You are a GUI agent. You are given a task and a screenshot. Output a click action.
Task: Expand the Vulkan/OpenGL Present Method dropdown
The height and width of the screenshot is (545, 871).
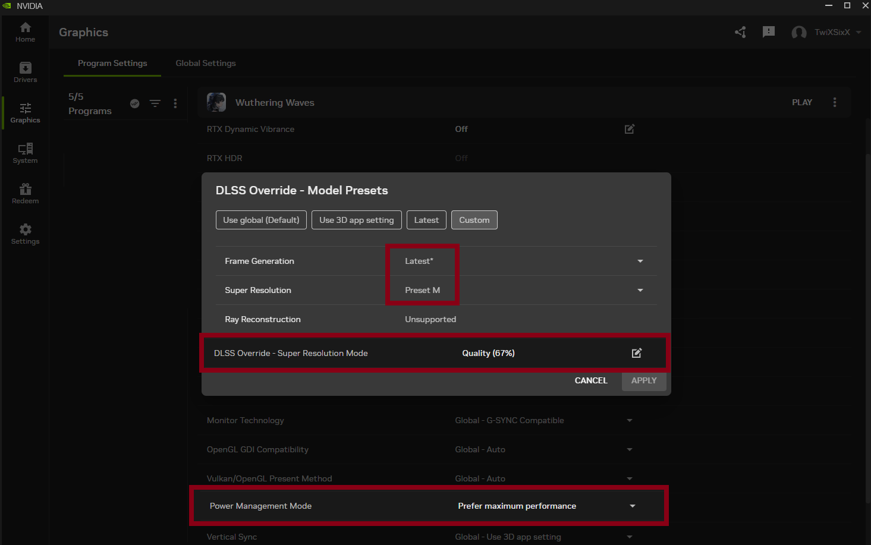click(x=630, y=478)
